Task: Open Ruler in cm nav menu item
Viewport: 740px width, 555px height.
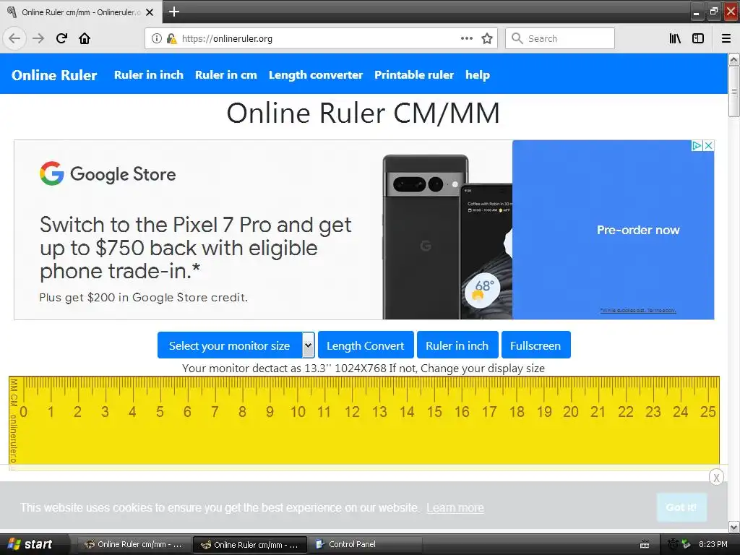Action: coord(226,74)
